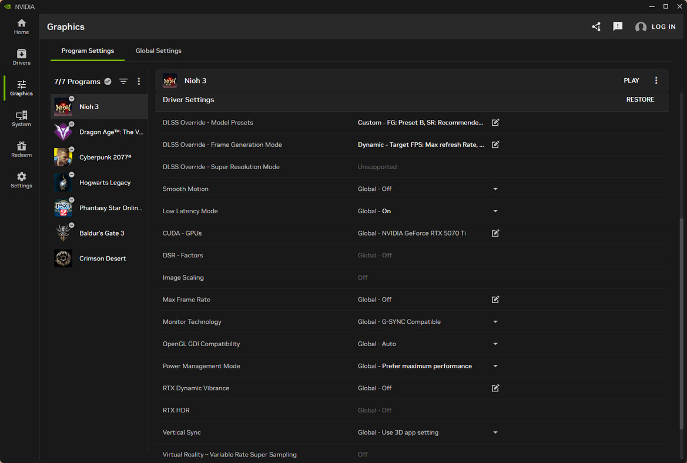Click the RESTORE button
This screenshot has height=463, width=687.
(x=640, y=100)
